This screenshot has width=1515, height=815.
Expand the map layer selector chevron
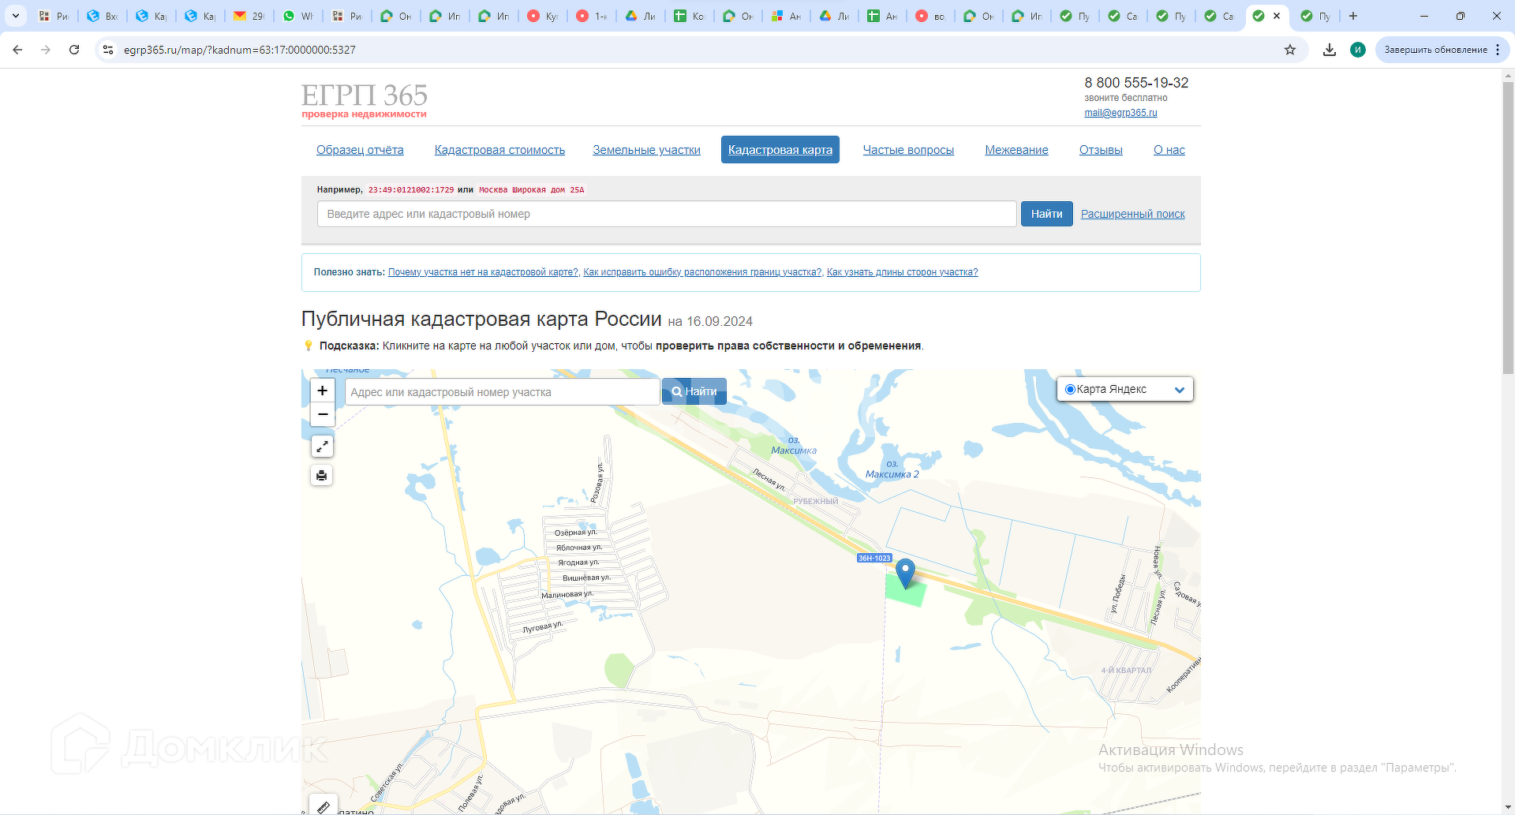point(1180,390)
